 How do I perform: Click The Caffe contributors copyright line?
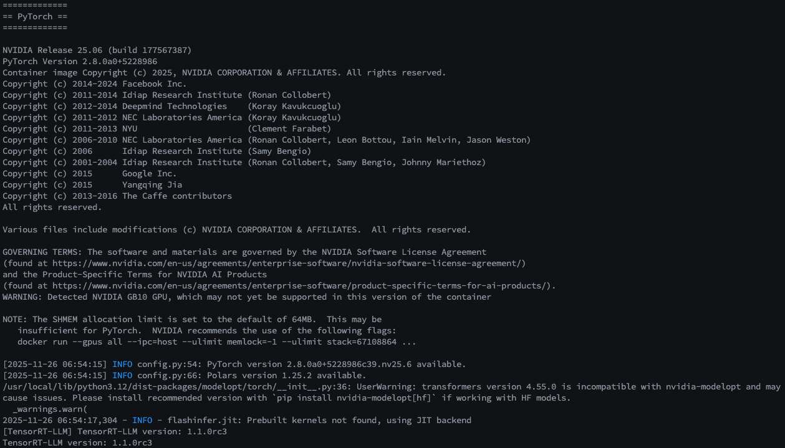117,196
